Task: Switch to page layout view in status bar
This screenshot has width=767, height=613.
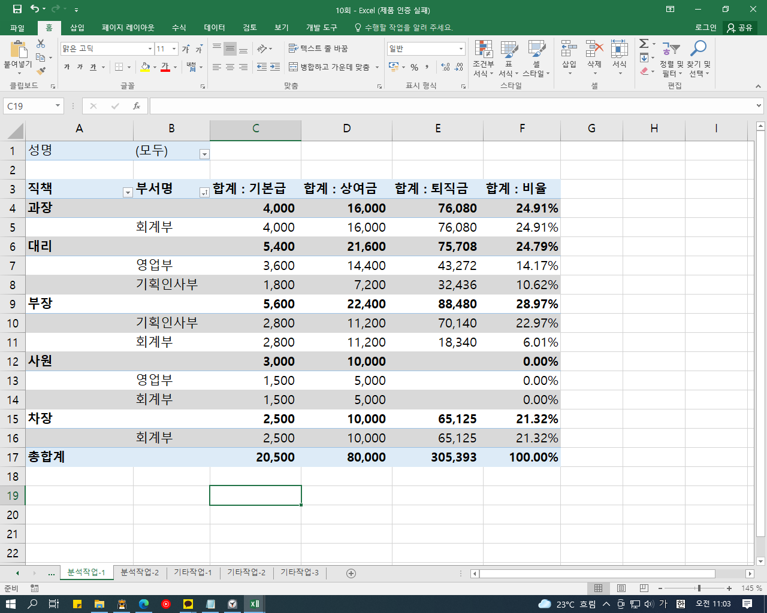Action: (x=621, y=588)
